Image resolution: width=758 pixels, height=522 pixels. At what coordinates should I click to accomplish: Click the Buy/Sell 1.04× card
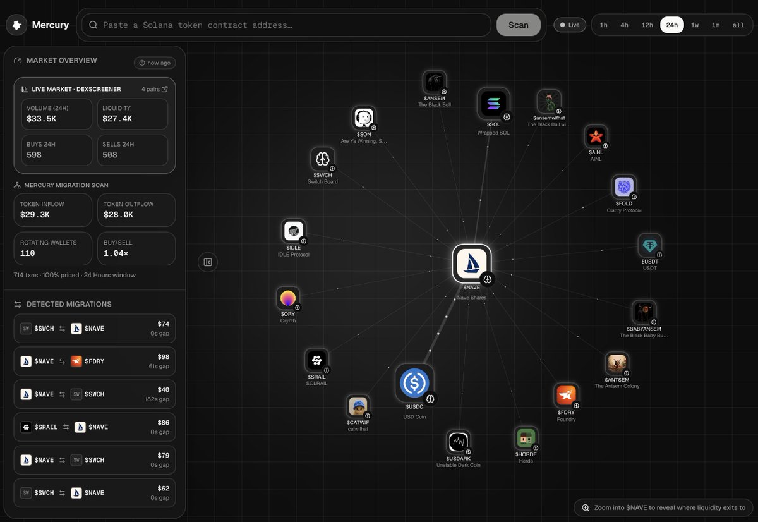coord(136,248)
